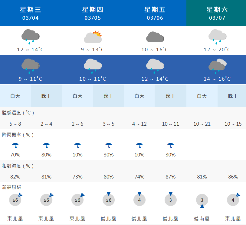Click the umbrella icon above 80%
Viewport: 246px width, 225px height.
coord(46,146)
